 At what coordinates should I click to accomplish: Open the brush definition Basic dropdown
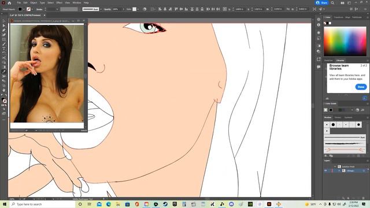pos(101,9)
